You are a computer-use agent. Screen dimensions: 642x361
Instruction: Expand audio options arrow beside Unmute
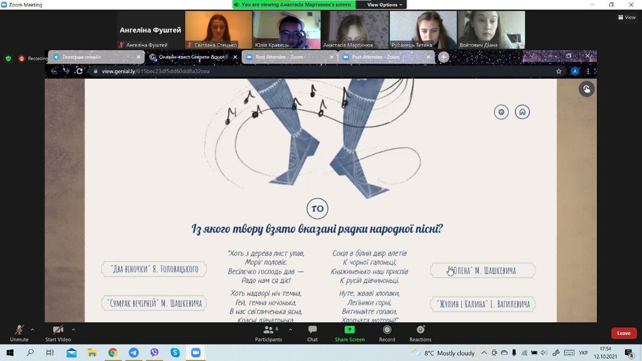pos(33,330)
